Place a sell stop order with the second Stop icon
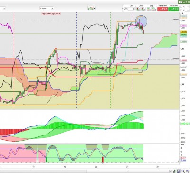Image resolution: width=190 pixels, height=173 pixels. (154, 9)
